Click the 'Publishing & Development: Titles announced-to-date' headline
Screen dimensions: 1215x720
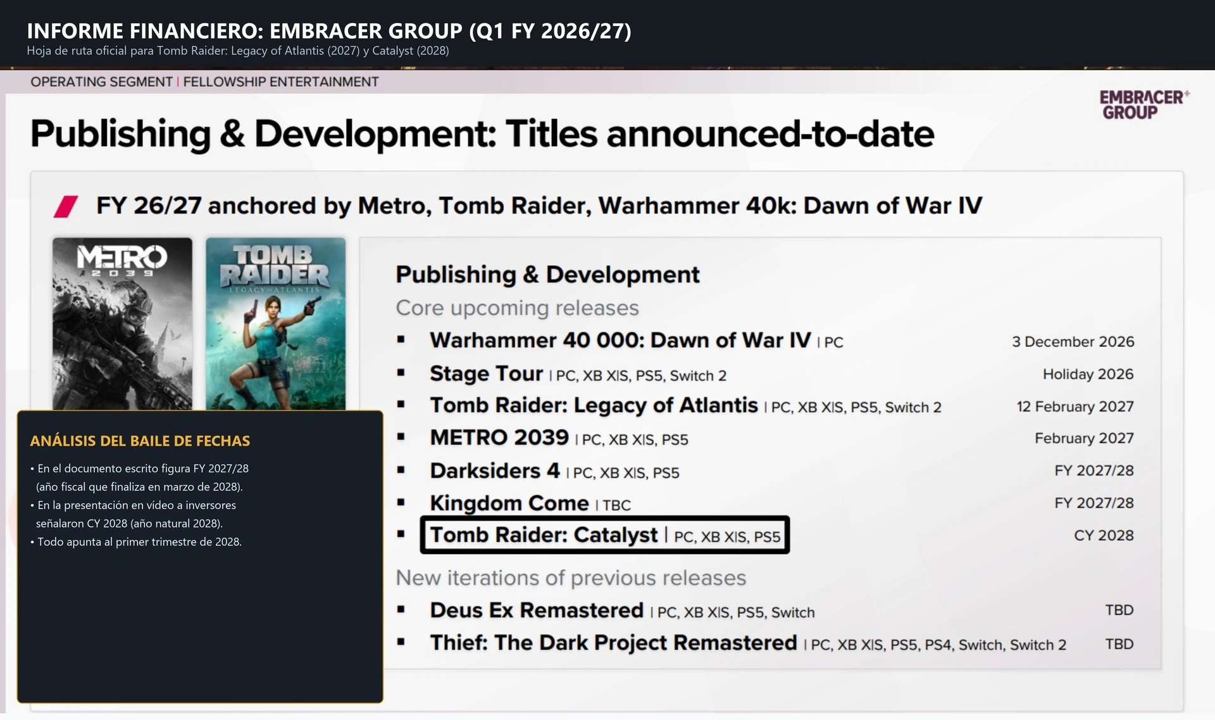(x=482, y=134)
